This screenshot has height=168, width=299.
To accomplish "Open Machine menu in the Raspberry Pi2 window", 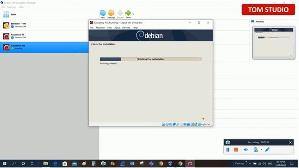I will (x=100, y=28).
